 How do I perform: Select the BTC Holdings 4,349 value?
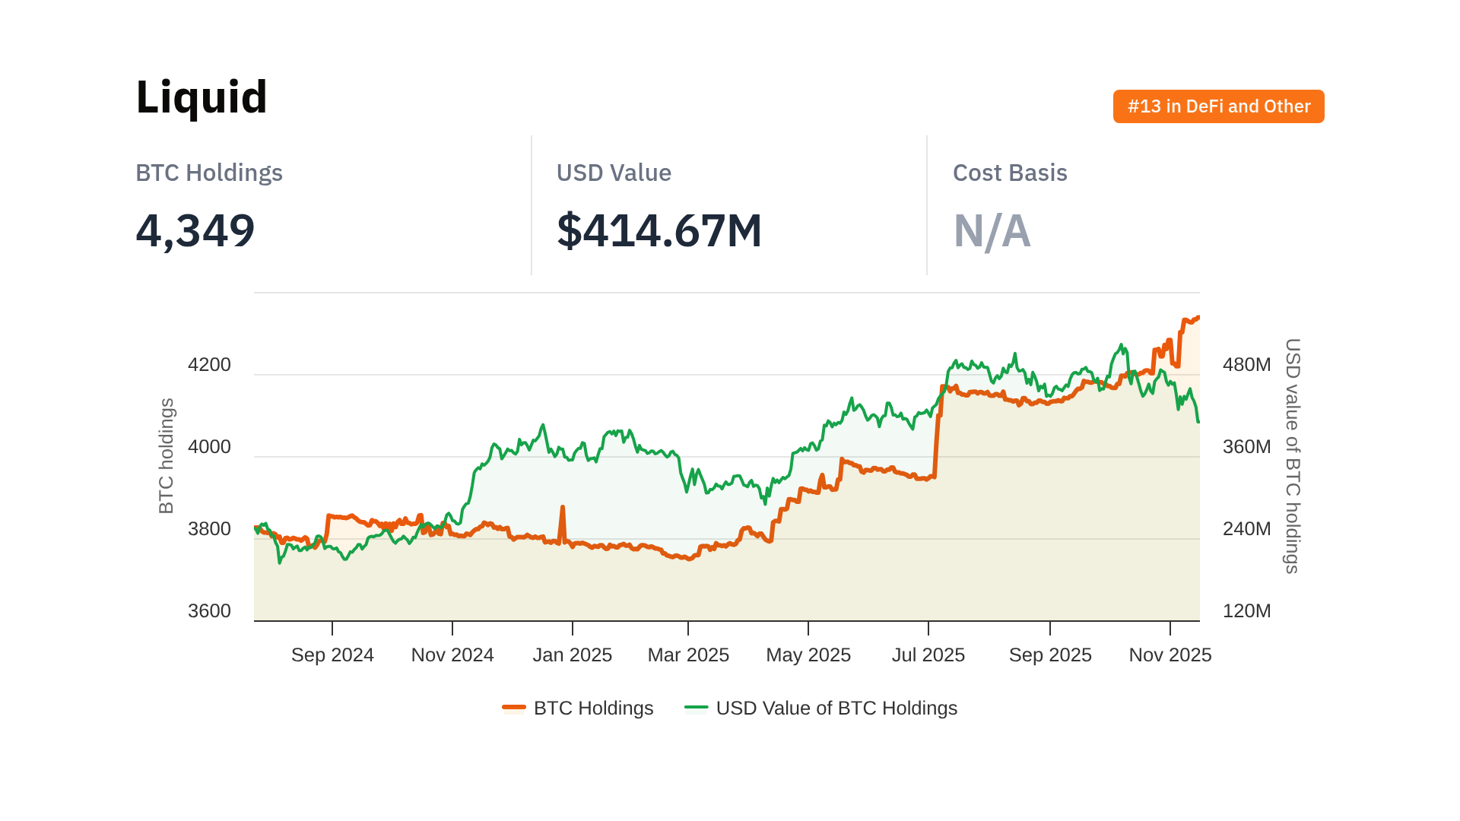coord(195,230)
